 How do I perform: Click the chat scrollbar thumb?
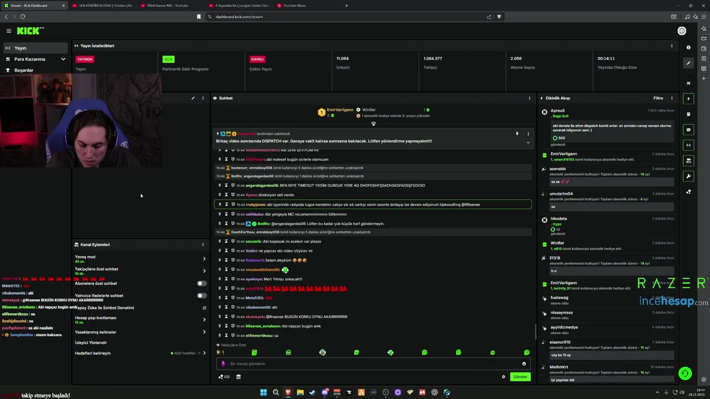tap(535, 332)
